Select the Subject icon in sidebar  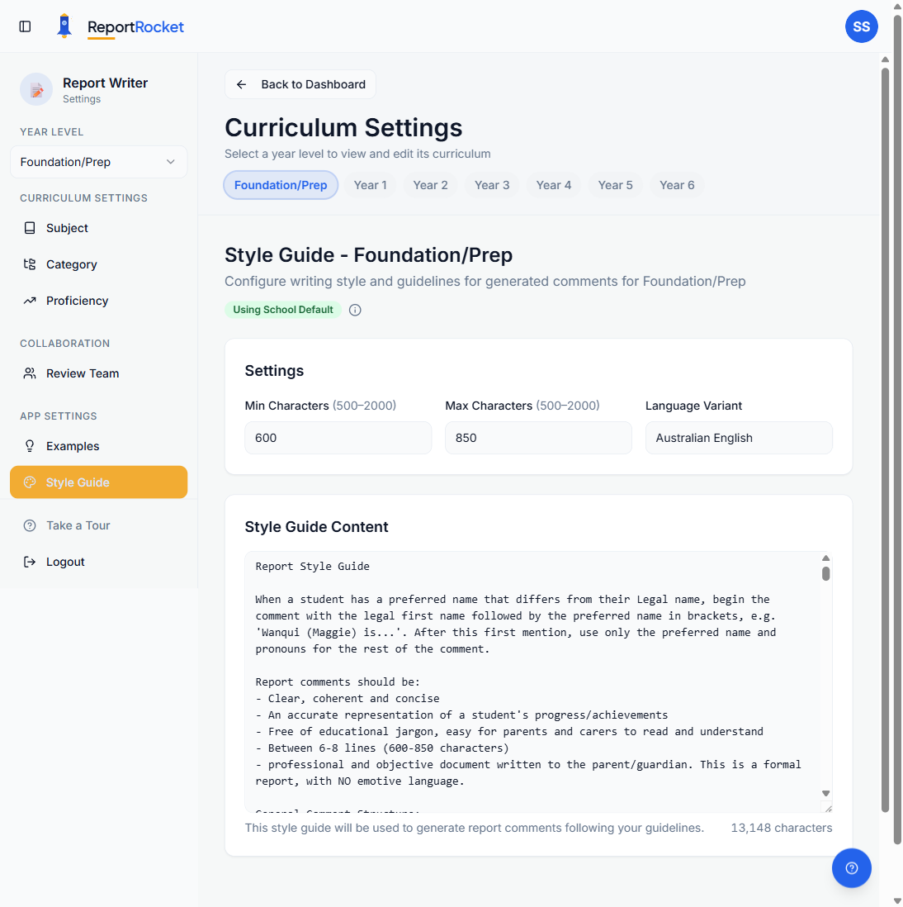(x=30, y=228)
